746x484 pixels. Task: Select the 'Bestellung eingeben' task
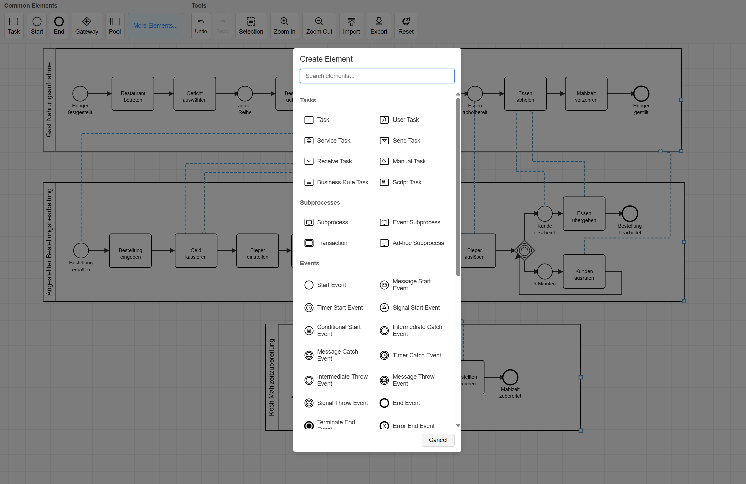(131, 251)
